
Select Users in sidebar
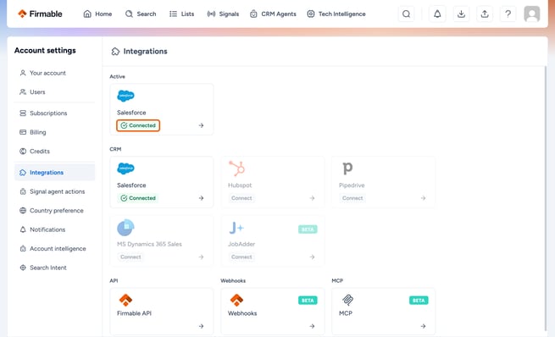tap(54, 92)
